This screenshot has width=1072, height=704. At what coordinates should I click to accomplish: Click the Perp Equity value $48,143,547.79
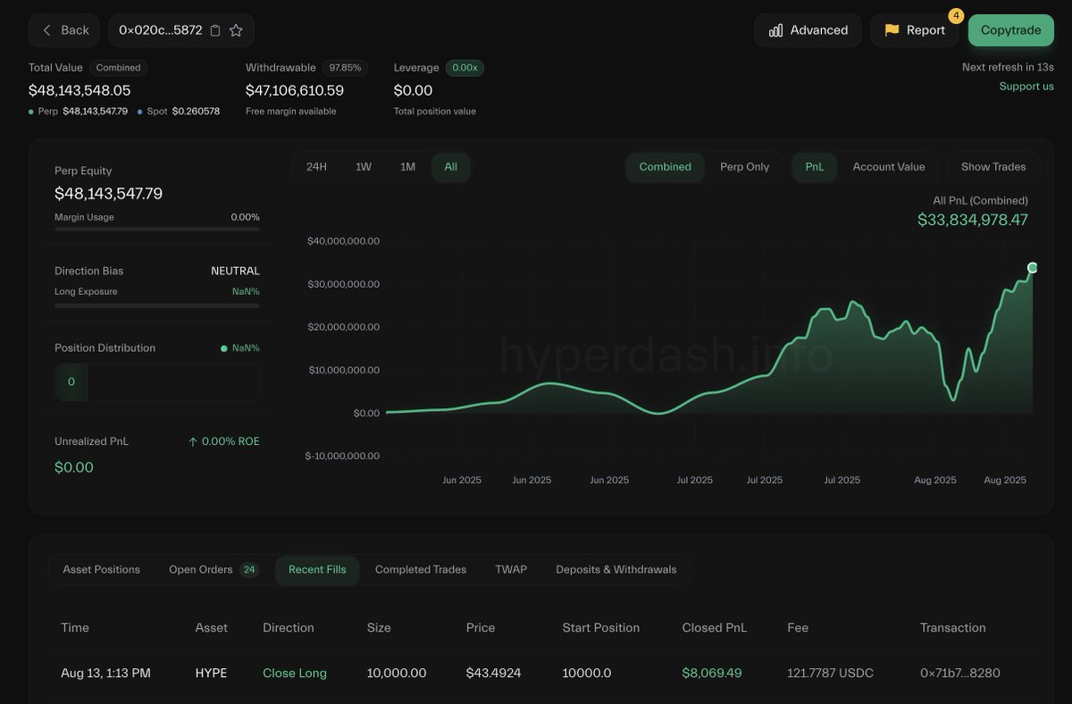[108, 194]
